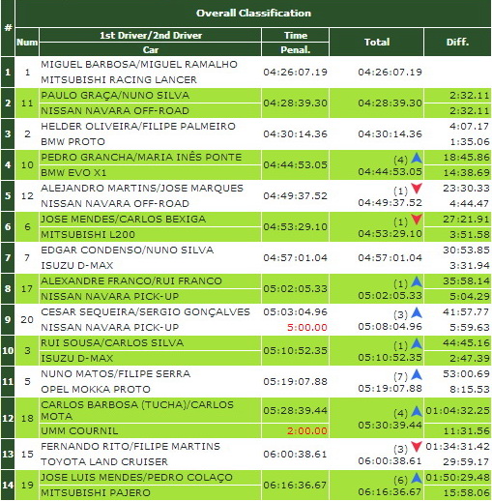Click TOYOTA LAND CRUISER car name

pos(104,461)
